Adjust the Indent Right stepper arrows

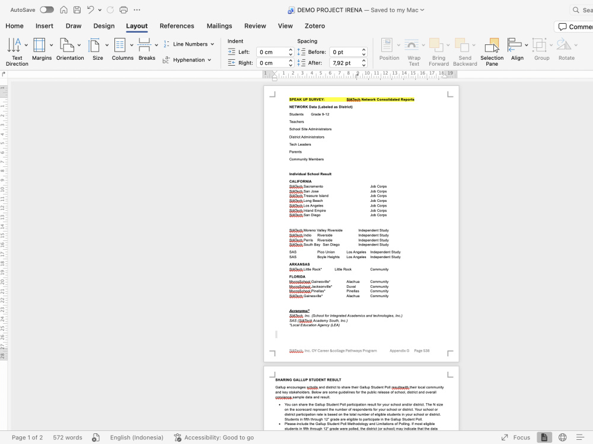click(291, 63)
